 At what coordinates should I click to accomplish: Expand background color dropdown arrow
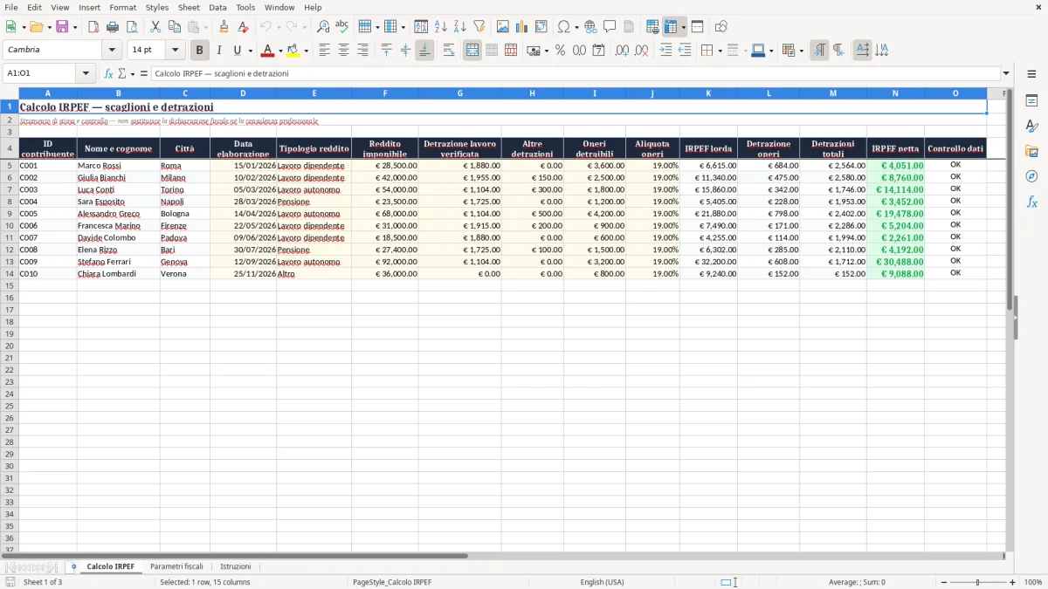click(x=306, y=51)
